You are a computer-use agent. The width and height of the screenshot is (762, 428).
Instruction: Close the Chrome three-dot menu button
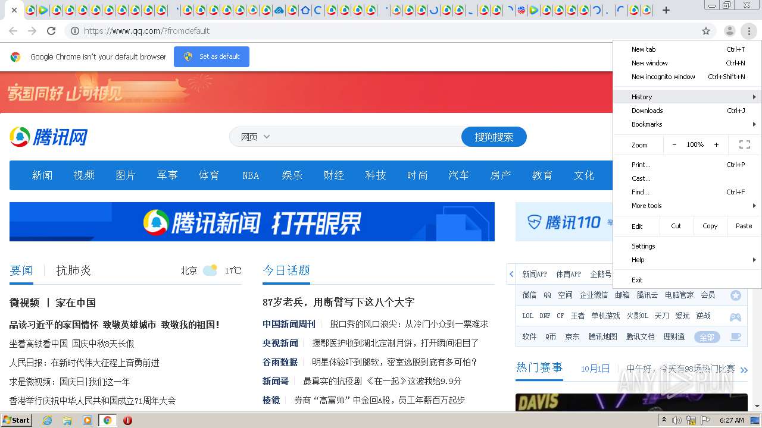749,31
